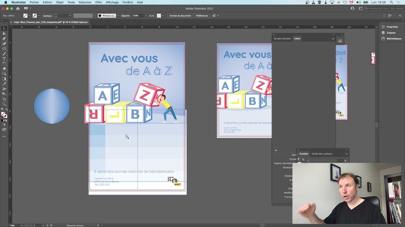
Task: Click the Format de document button
Action: [x=180, y=16]
